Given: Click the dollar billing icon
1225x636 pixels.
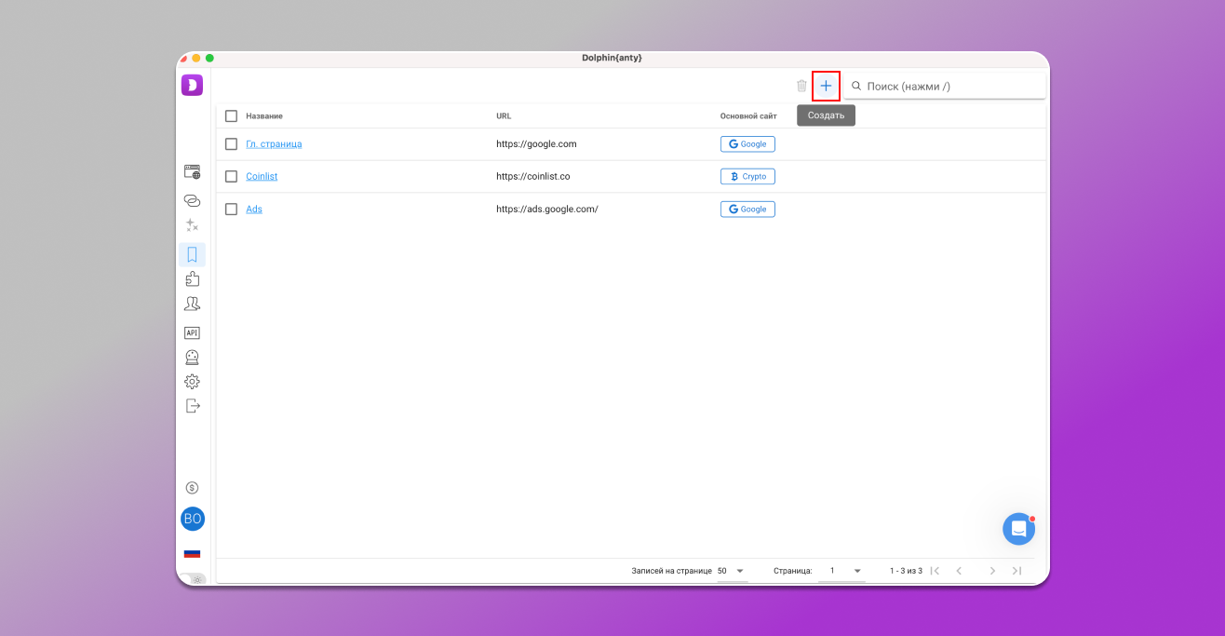Looking at the screenshot, I should pos(192,488).
